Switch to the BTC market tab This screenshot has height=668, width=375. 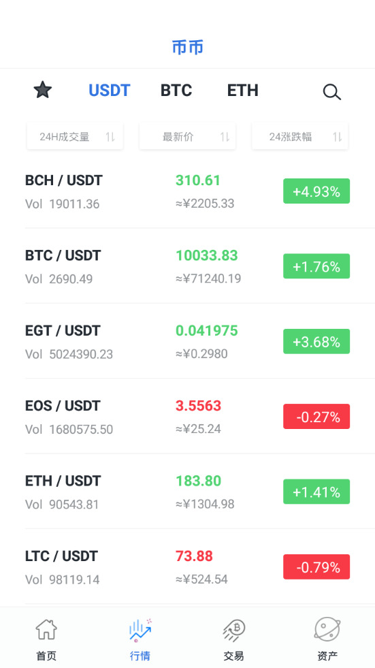176,91
